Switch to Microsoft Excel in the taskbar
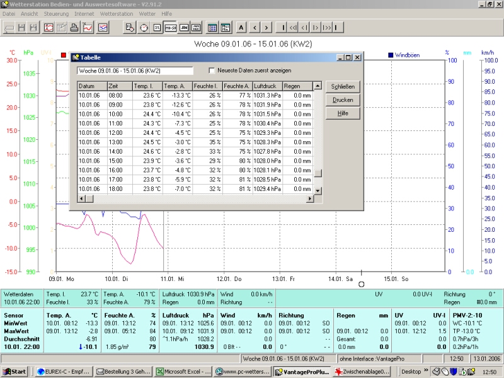 pos(185,372)
